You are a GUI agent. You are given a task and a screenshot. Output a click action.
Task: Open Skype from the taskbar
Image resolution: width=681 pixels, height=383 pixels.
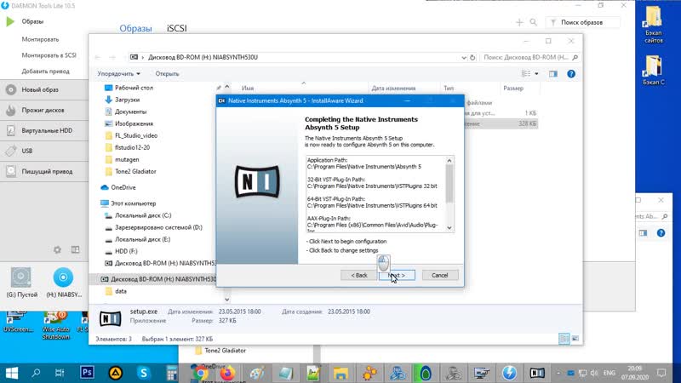143,373
